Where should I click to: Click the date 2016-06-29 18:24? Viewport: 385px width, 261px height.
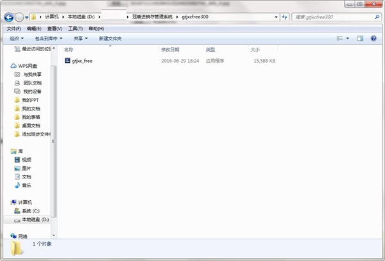[x=180, y=61]
